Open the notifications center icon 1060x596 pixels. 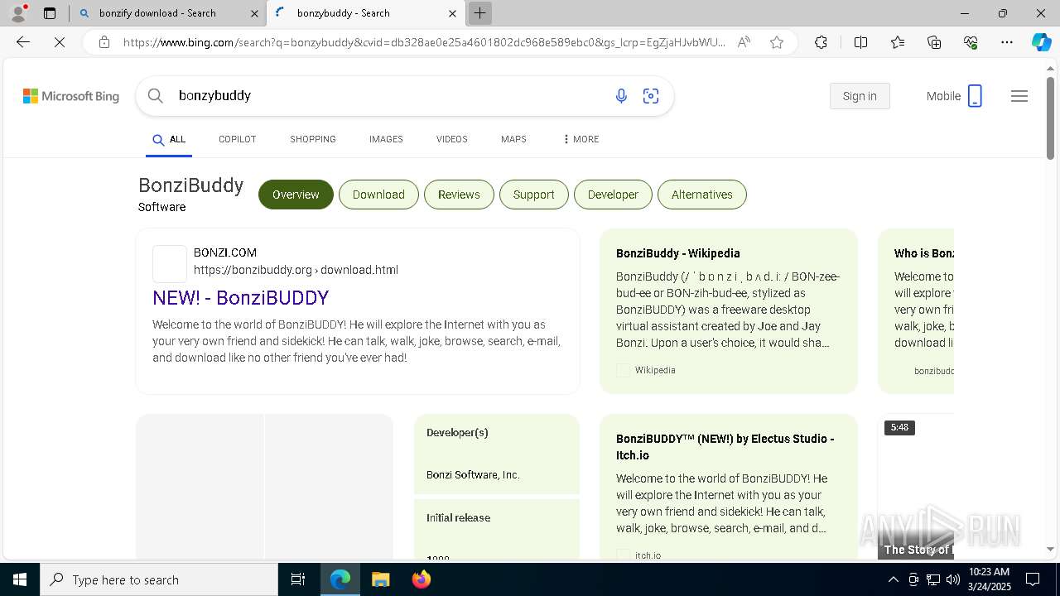click(x=1033, y=579)
